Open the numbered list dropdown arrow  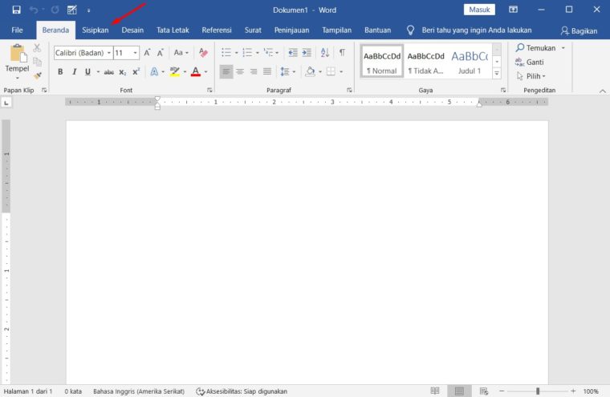point(257,53)
